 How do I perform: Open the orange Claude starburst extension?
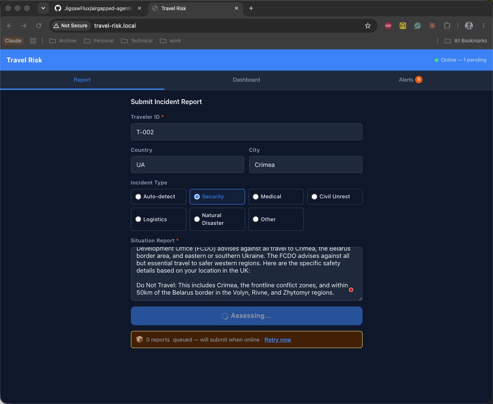(432, 26)
